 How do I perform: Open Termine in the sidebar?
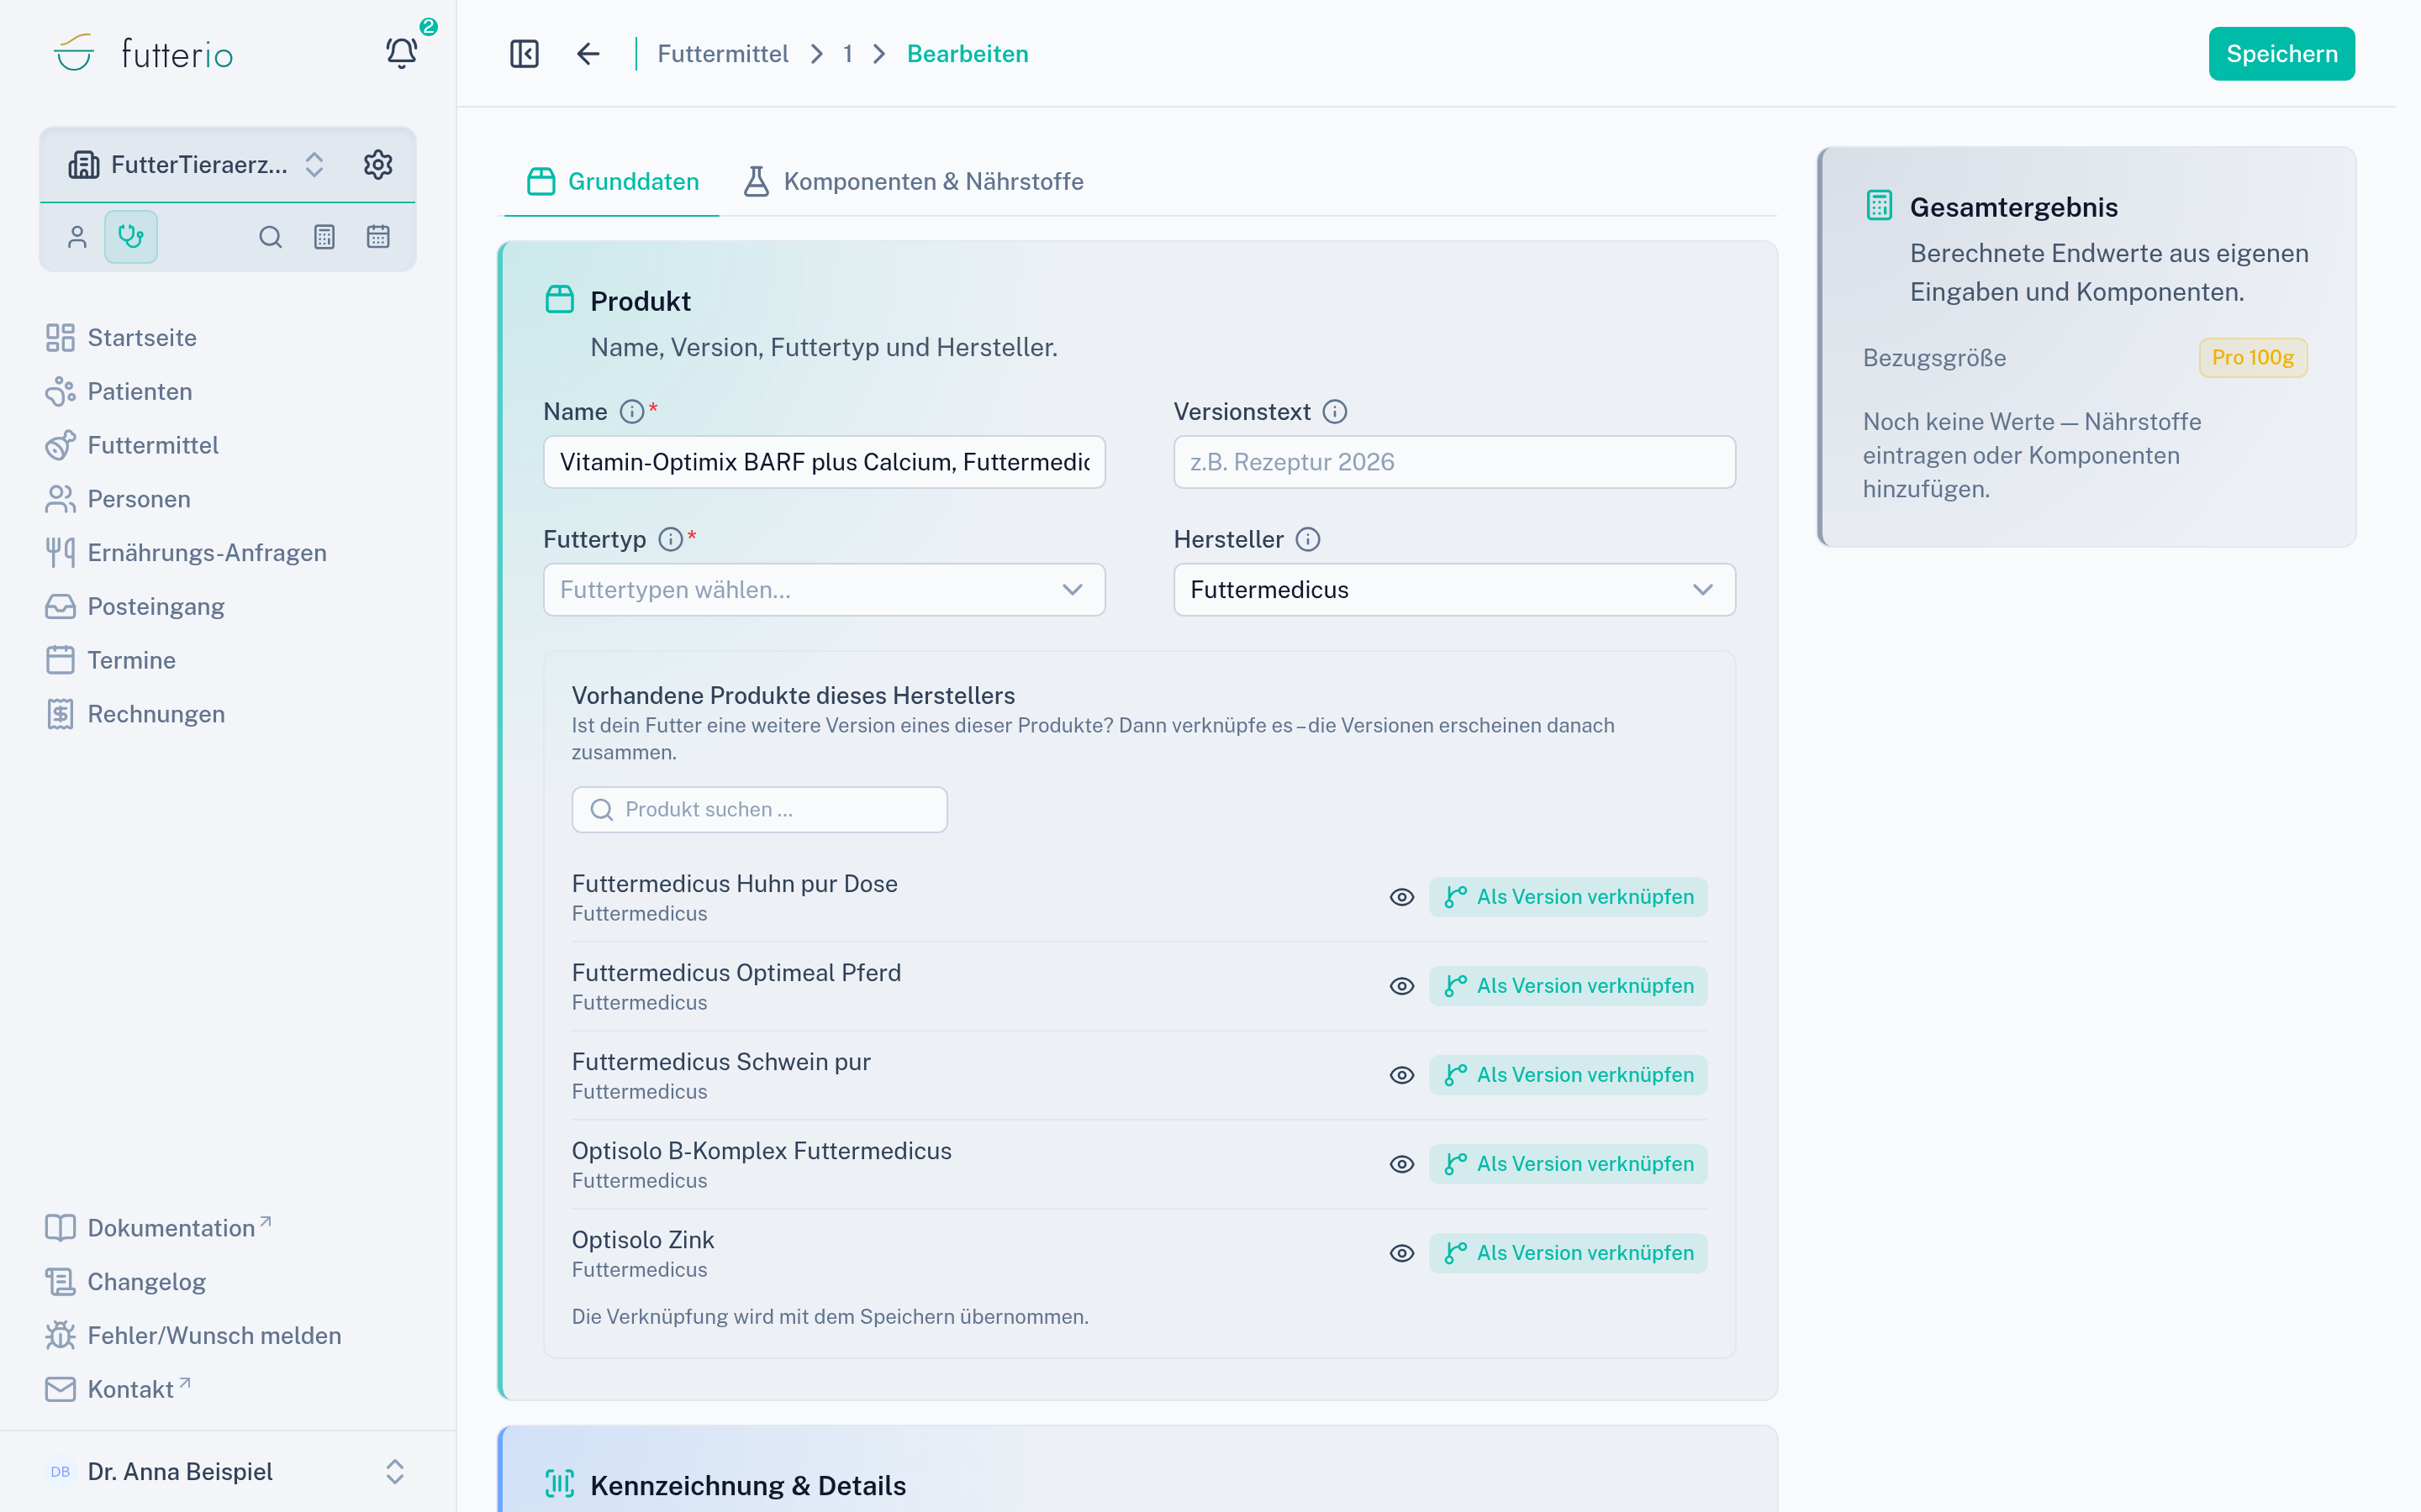[x=111, y=661]
